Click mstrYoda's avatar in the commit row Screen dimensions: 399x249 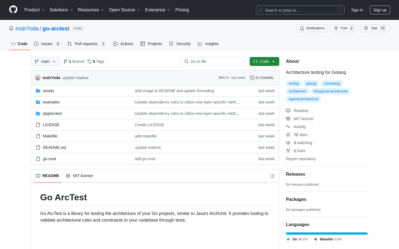click(x=38, y=78)
